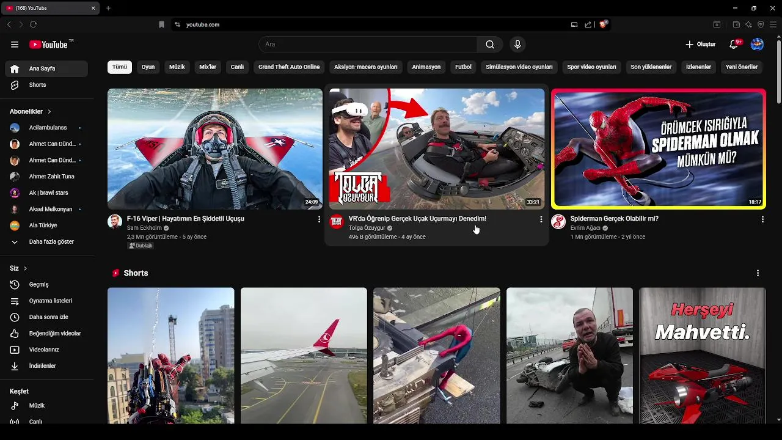Screen dimensions: 782x440
Task: Open Videolarınız in sidebar
Action: 46,350
